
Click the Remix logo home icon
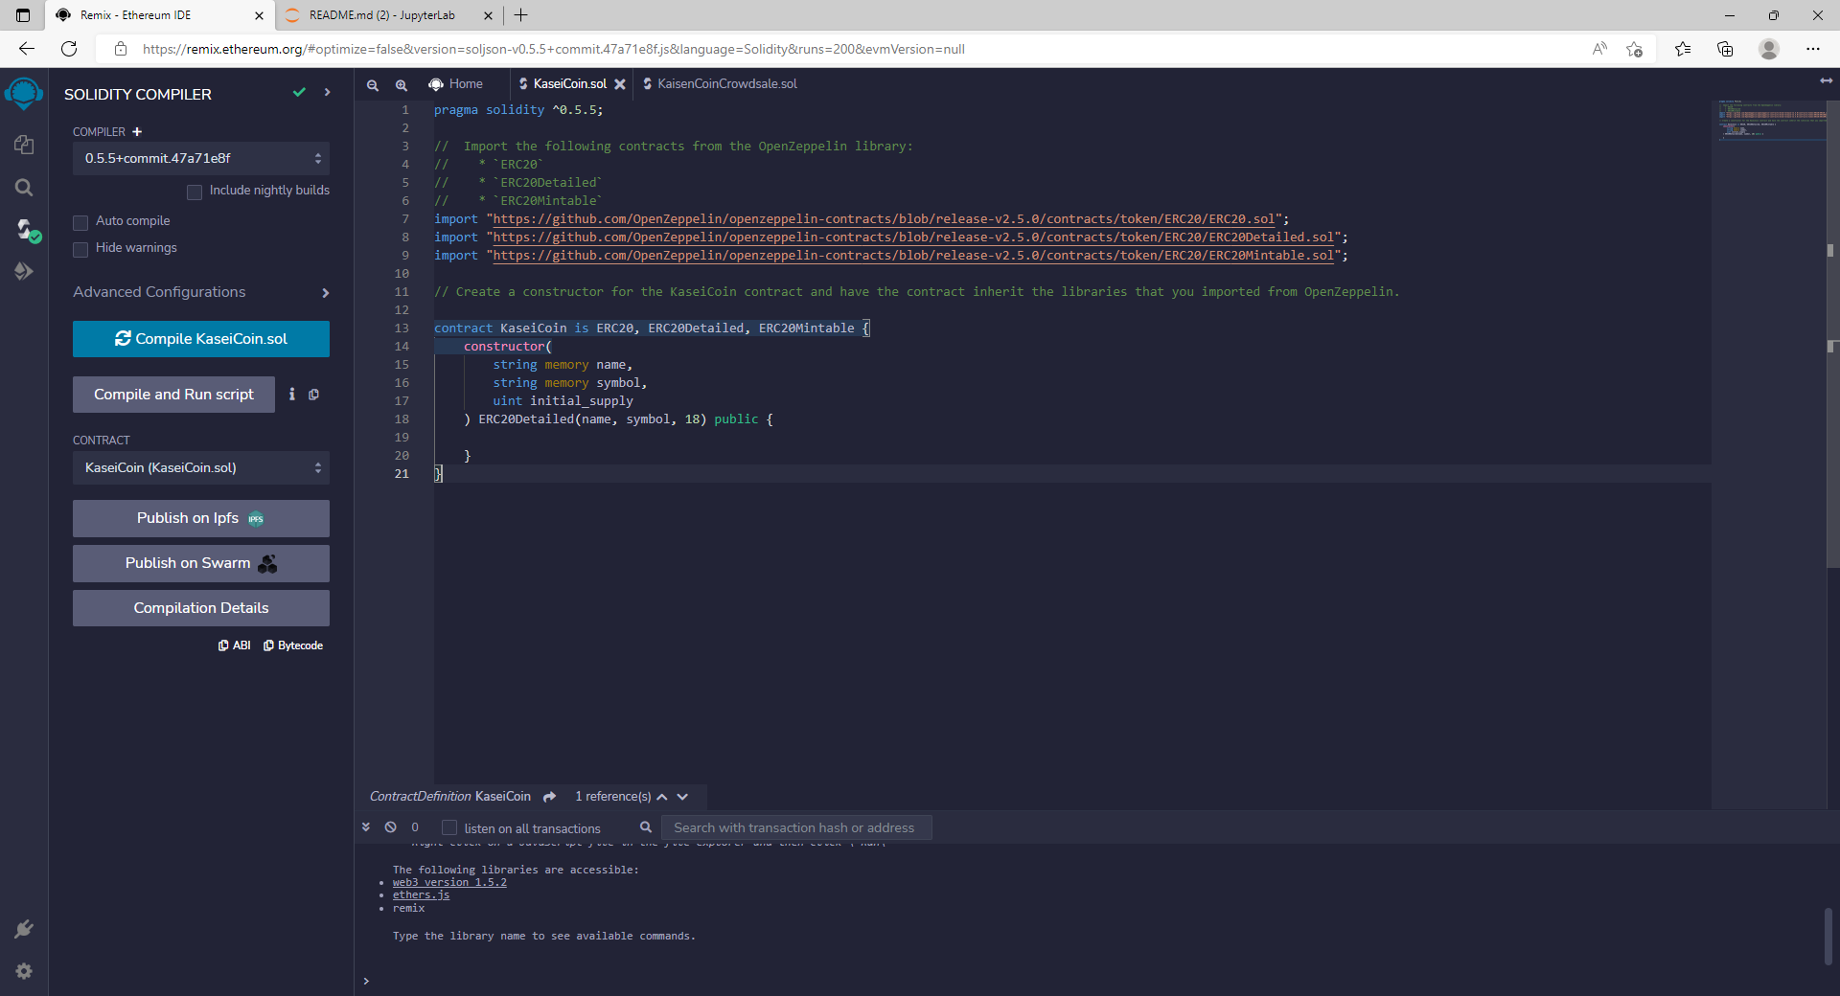[x=24, y=94]
